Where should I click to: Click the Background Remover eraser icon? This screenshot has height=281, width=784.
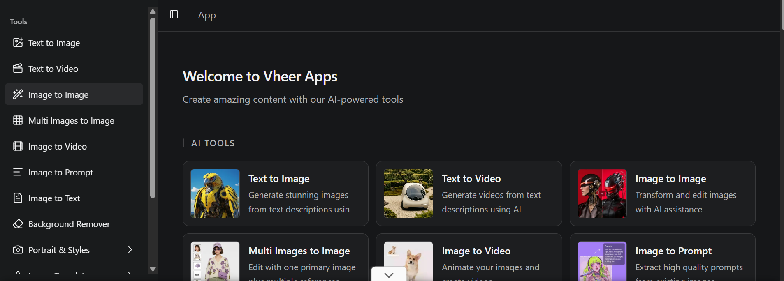tap(18, 224)
